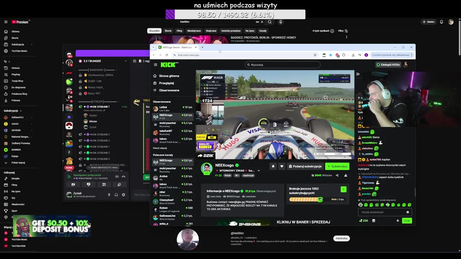
Task: Select the Shorts filter chip
Action: 168,31
